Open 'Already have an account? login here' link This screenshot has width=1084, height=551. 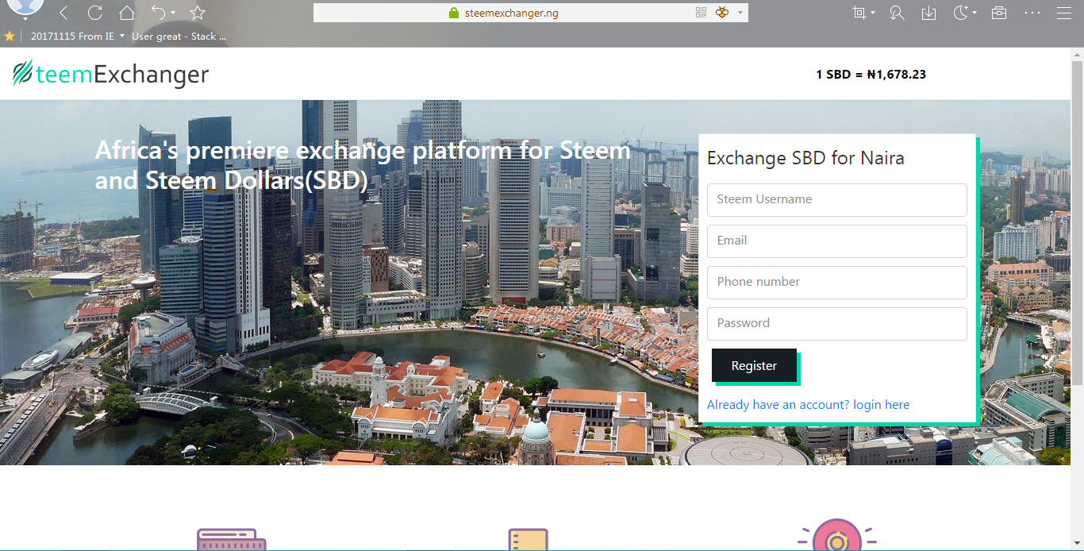click(x=808, y=405)
